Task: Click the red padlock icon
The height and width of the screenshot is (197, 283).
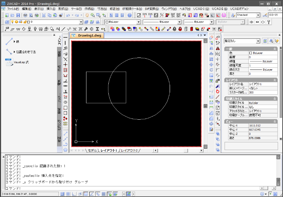Action: click(180, 29)
